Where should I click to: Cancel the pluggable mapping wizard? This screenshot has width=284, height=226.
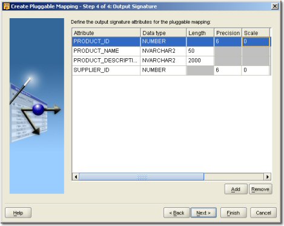point(263,213)
